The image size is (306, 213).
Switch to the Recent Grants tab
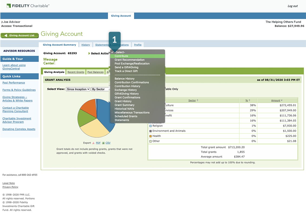pyautogui.click(x=76, y=72)
